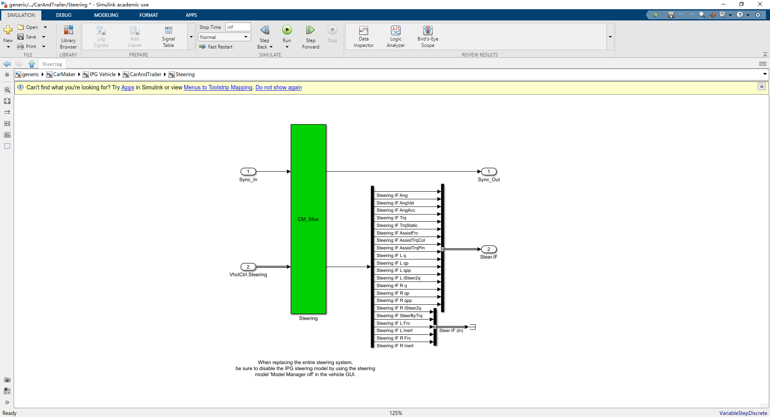The width and height of the screenshot is (770, 417).
Task: Click the CarAndTrailer breadcrumb
Action: (x=145, y=75)
